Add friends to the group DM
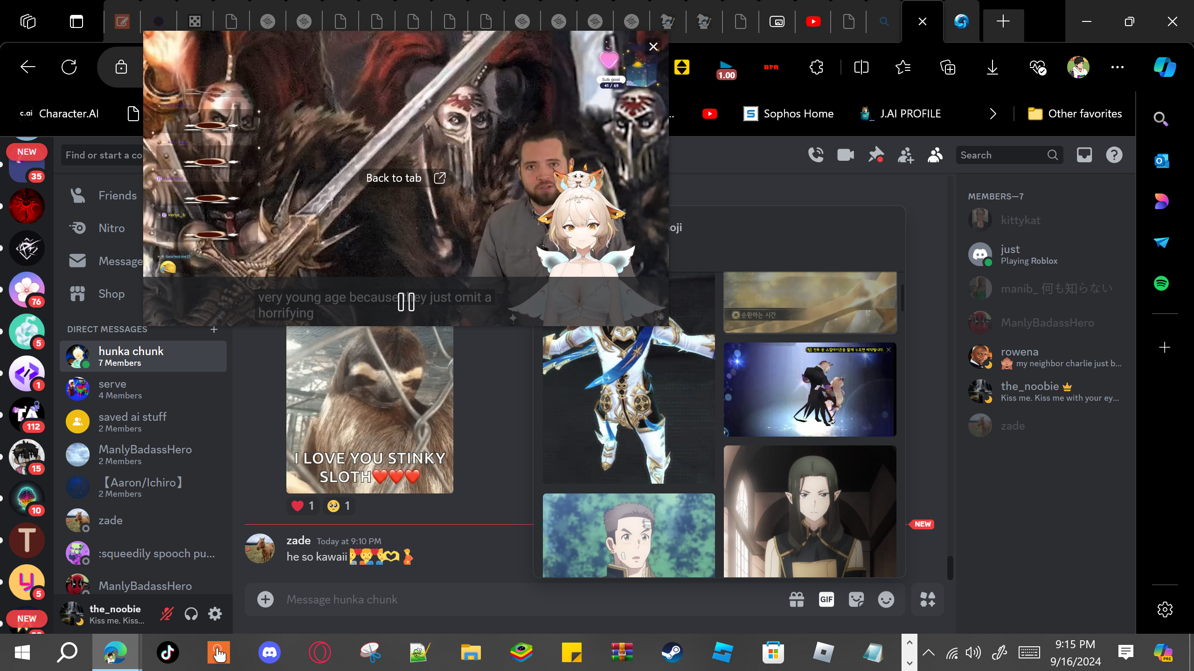 coord(905,155)
